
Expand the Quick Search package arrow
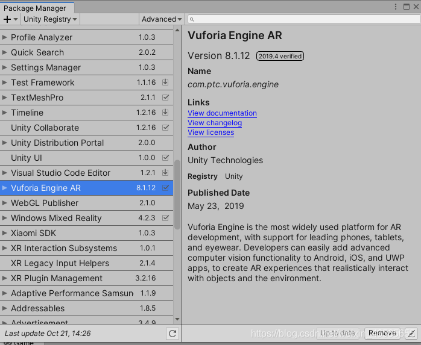tap(4, 52)
